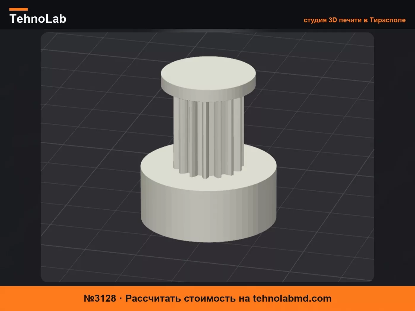
Task: Click 'студия 3D печати в Тирасполе' tagline
Action: pos(355,20)
